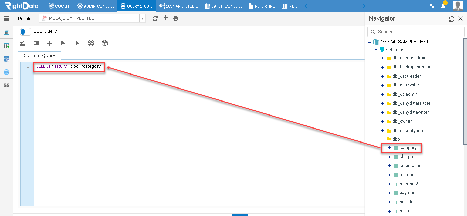
Task: Collapse the Schemas node
Action: tap(376, 50)
